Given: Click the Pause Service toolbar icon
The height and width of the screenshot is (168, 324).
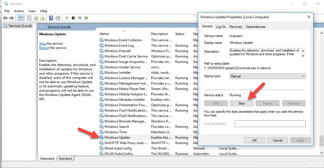Looking at the screenshot, I should (80, 18).
